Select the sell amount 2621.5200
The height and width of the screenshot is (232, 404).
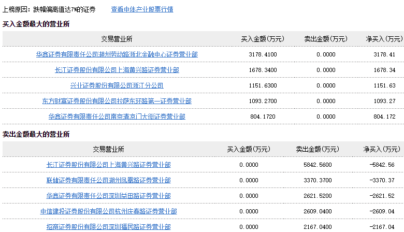[318, 196]
